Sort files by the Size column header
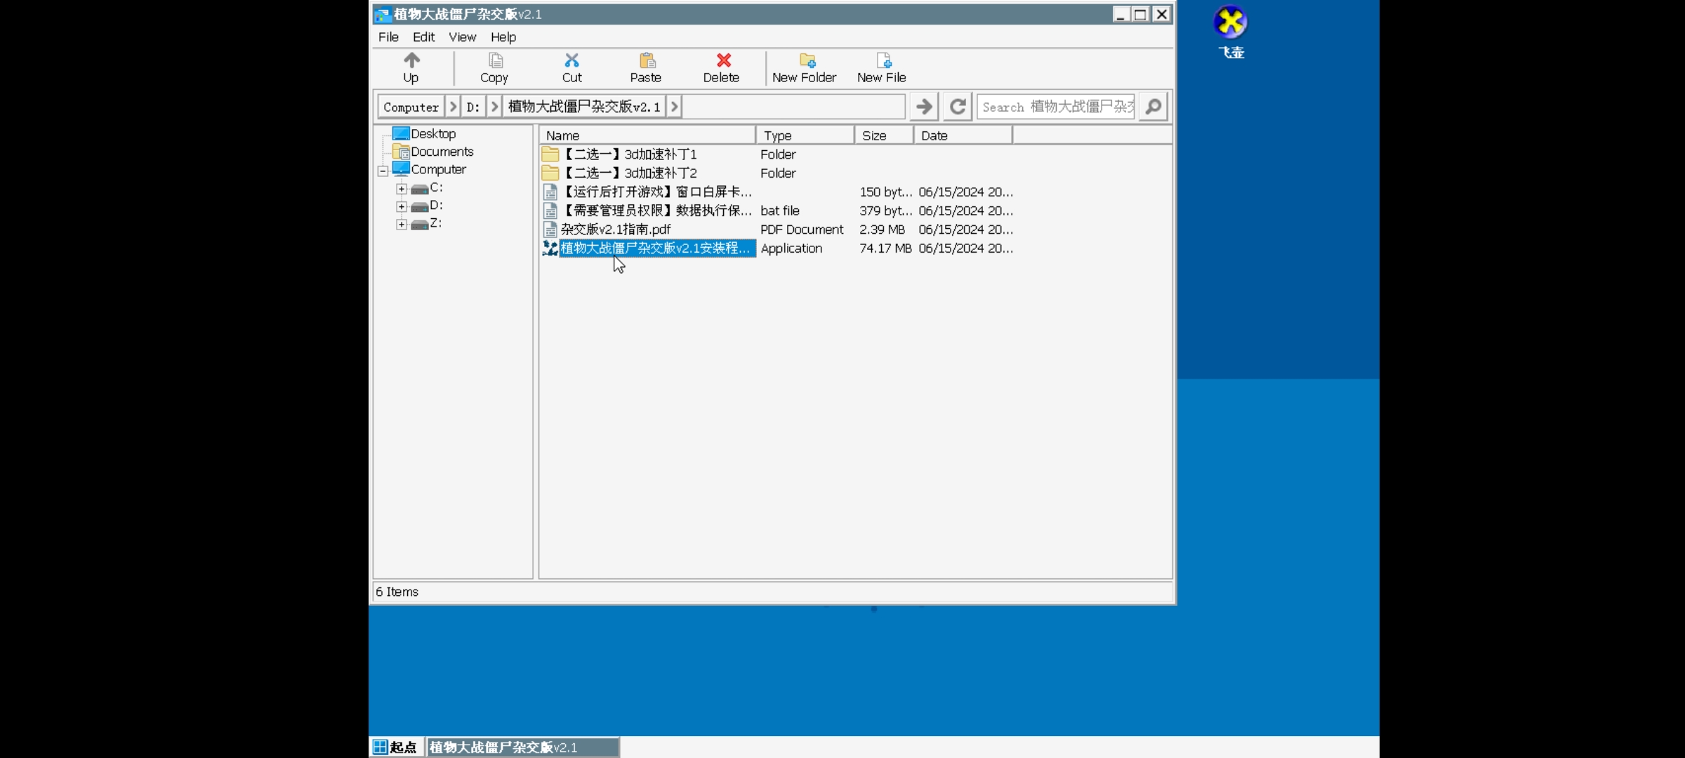1685x758 pixels. pos(883,135)
